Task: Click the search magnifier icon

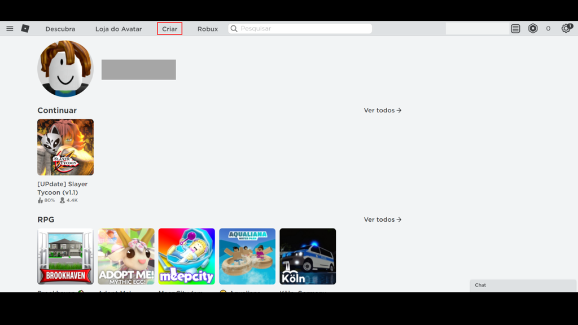Action: [x=234, y=28]
